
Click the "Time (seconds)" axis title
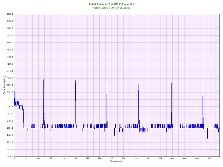(x=116, y=161)
